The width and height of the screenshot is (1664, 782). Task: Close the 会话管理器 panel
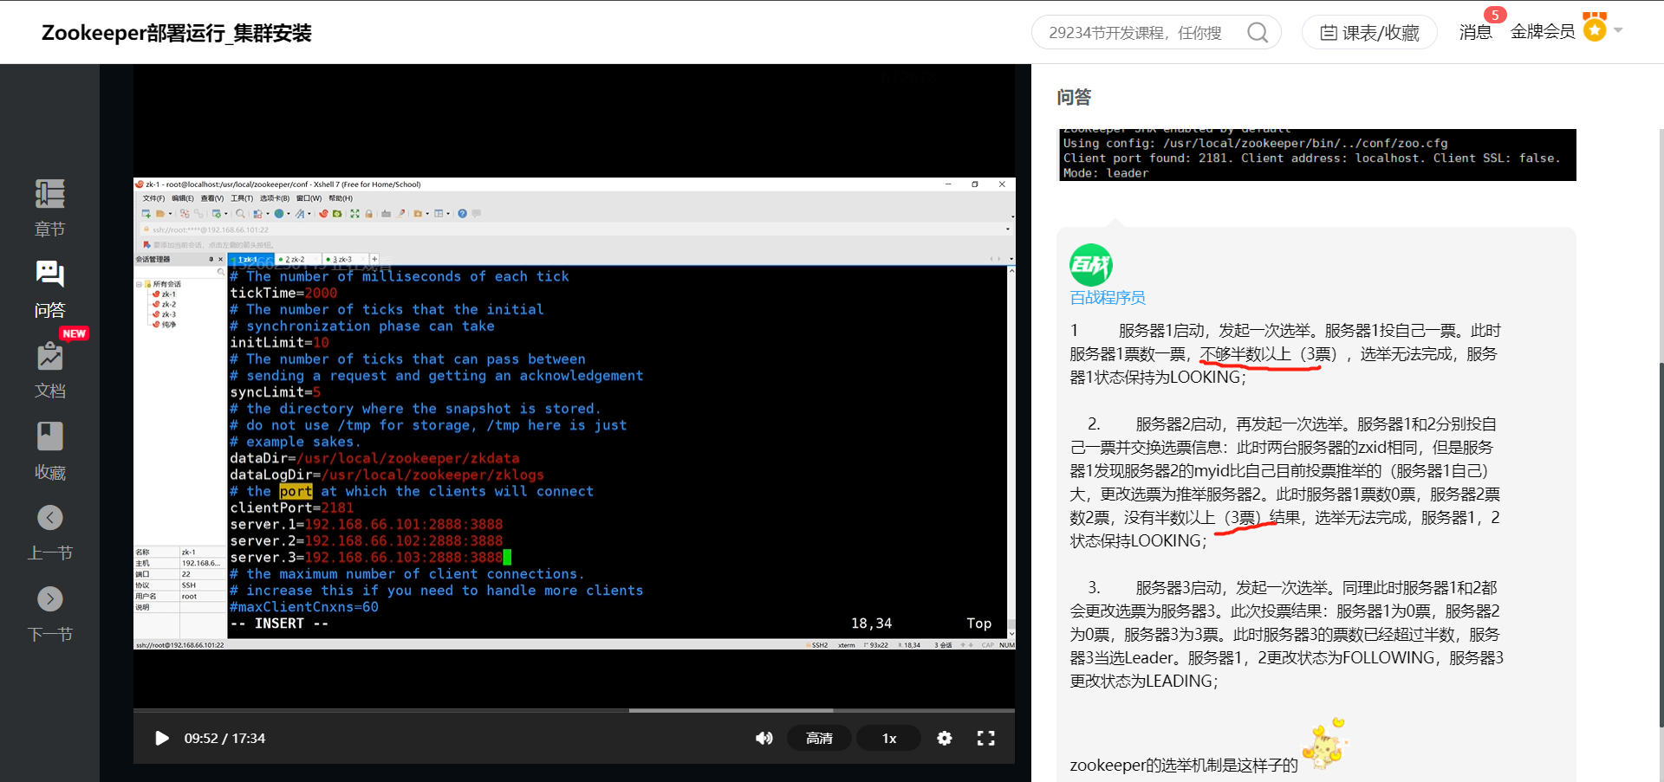220,259
